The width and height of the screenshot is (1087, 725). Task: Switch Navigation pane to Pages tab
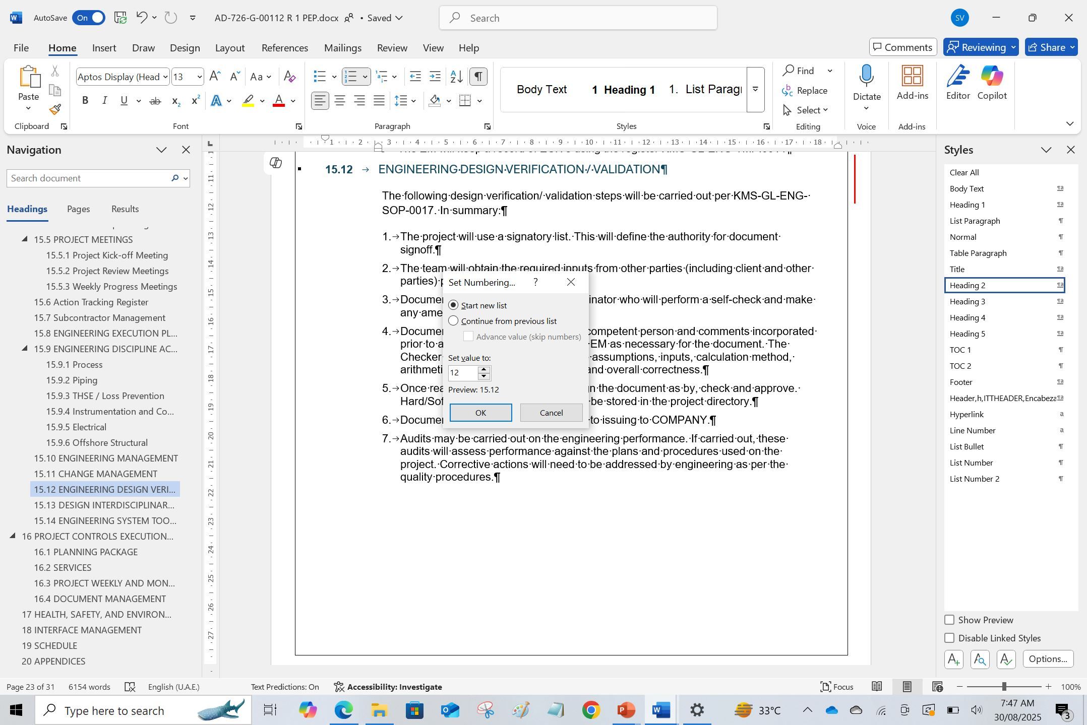point(78,209)
